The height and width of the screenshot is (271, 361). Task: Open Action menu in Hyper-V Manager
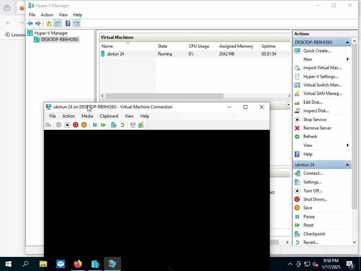click(47, 15)
